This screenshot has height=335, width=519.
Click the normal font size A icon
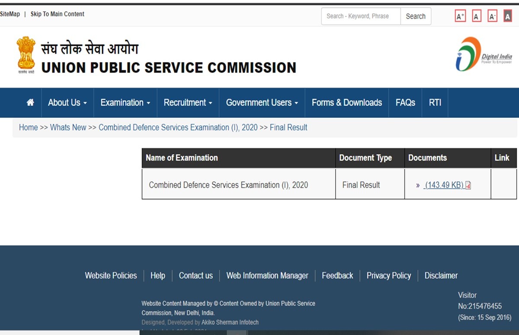click(476, 17)
